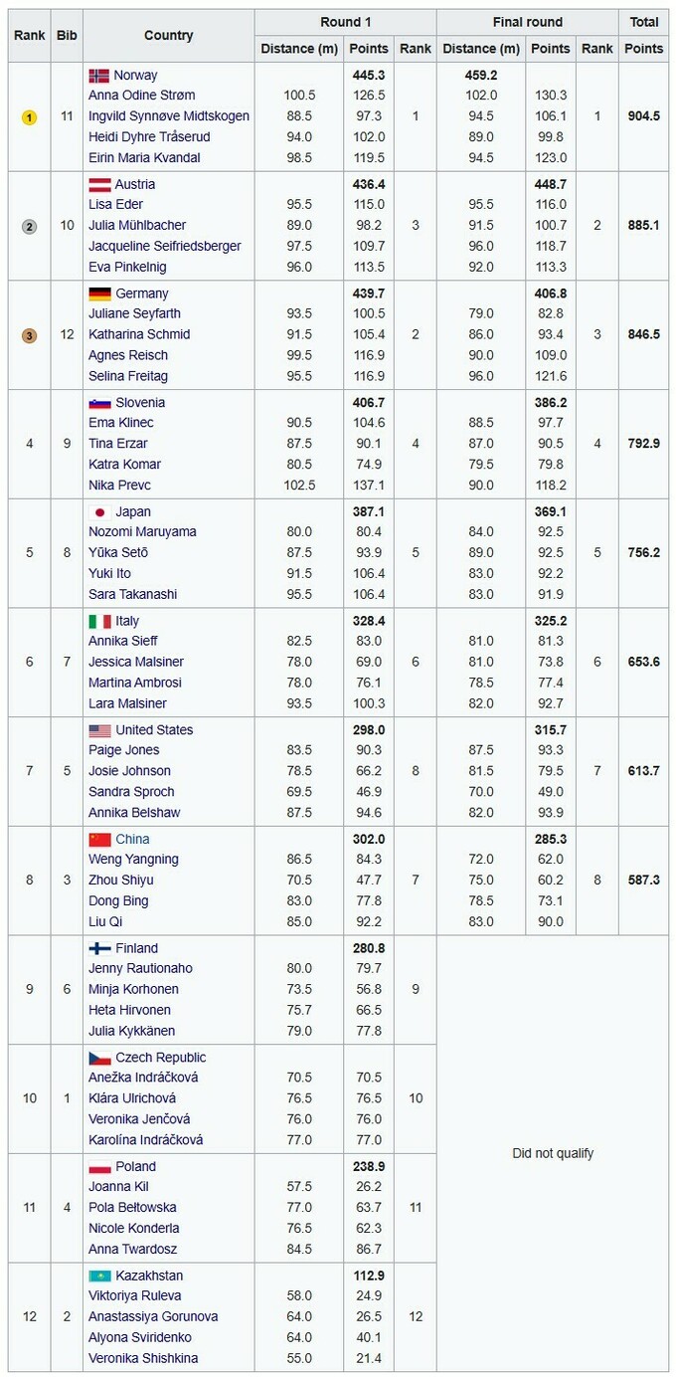This screenshot has height=1377, width=676.
Task: Click the Czech Republic flag icon
Action: pos(99,1058)
